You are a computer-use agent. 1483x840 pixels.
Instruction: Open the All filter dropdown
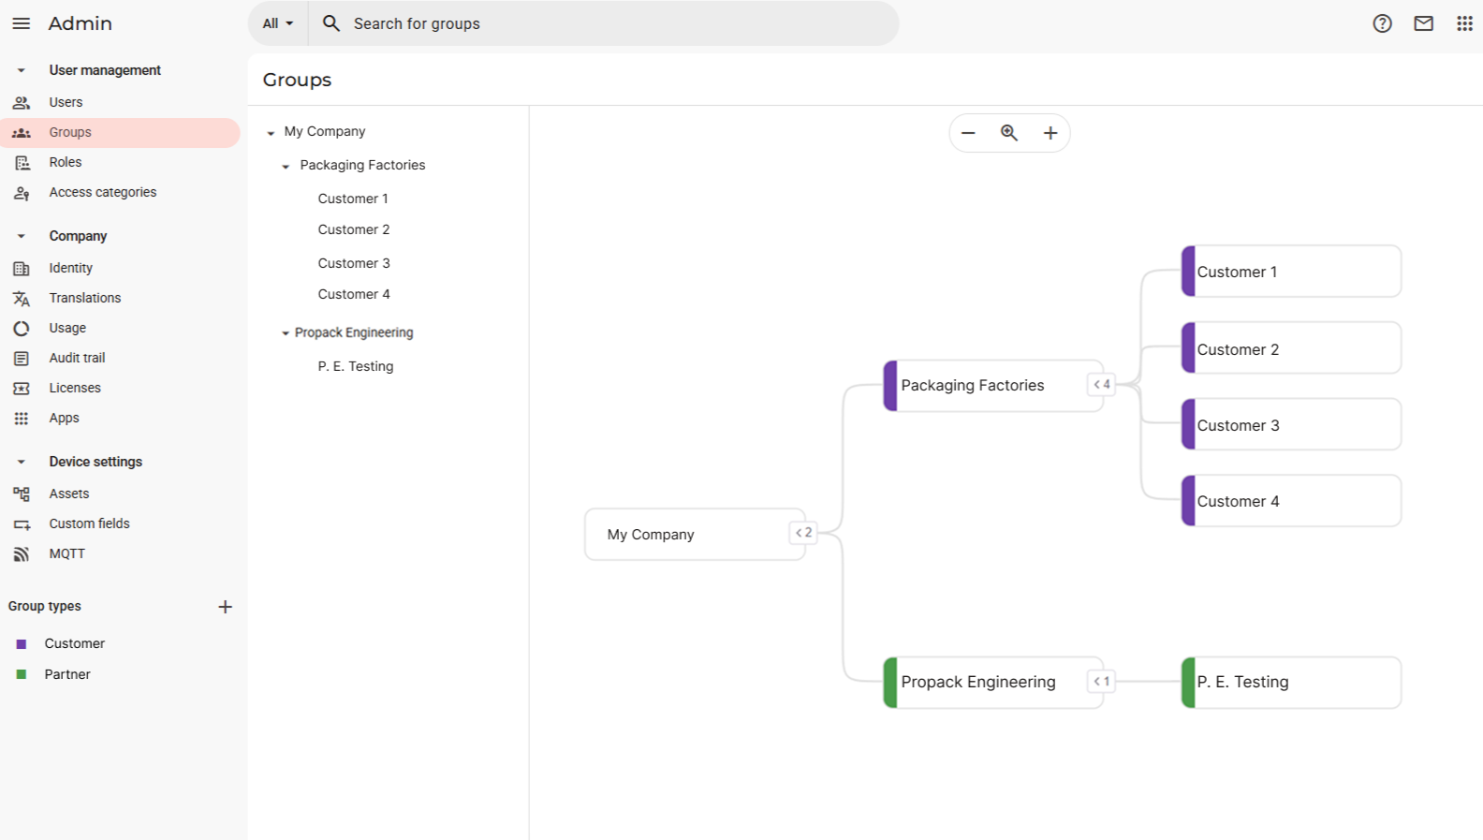pos(278,23)
